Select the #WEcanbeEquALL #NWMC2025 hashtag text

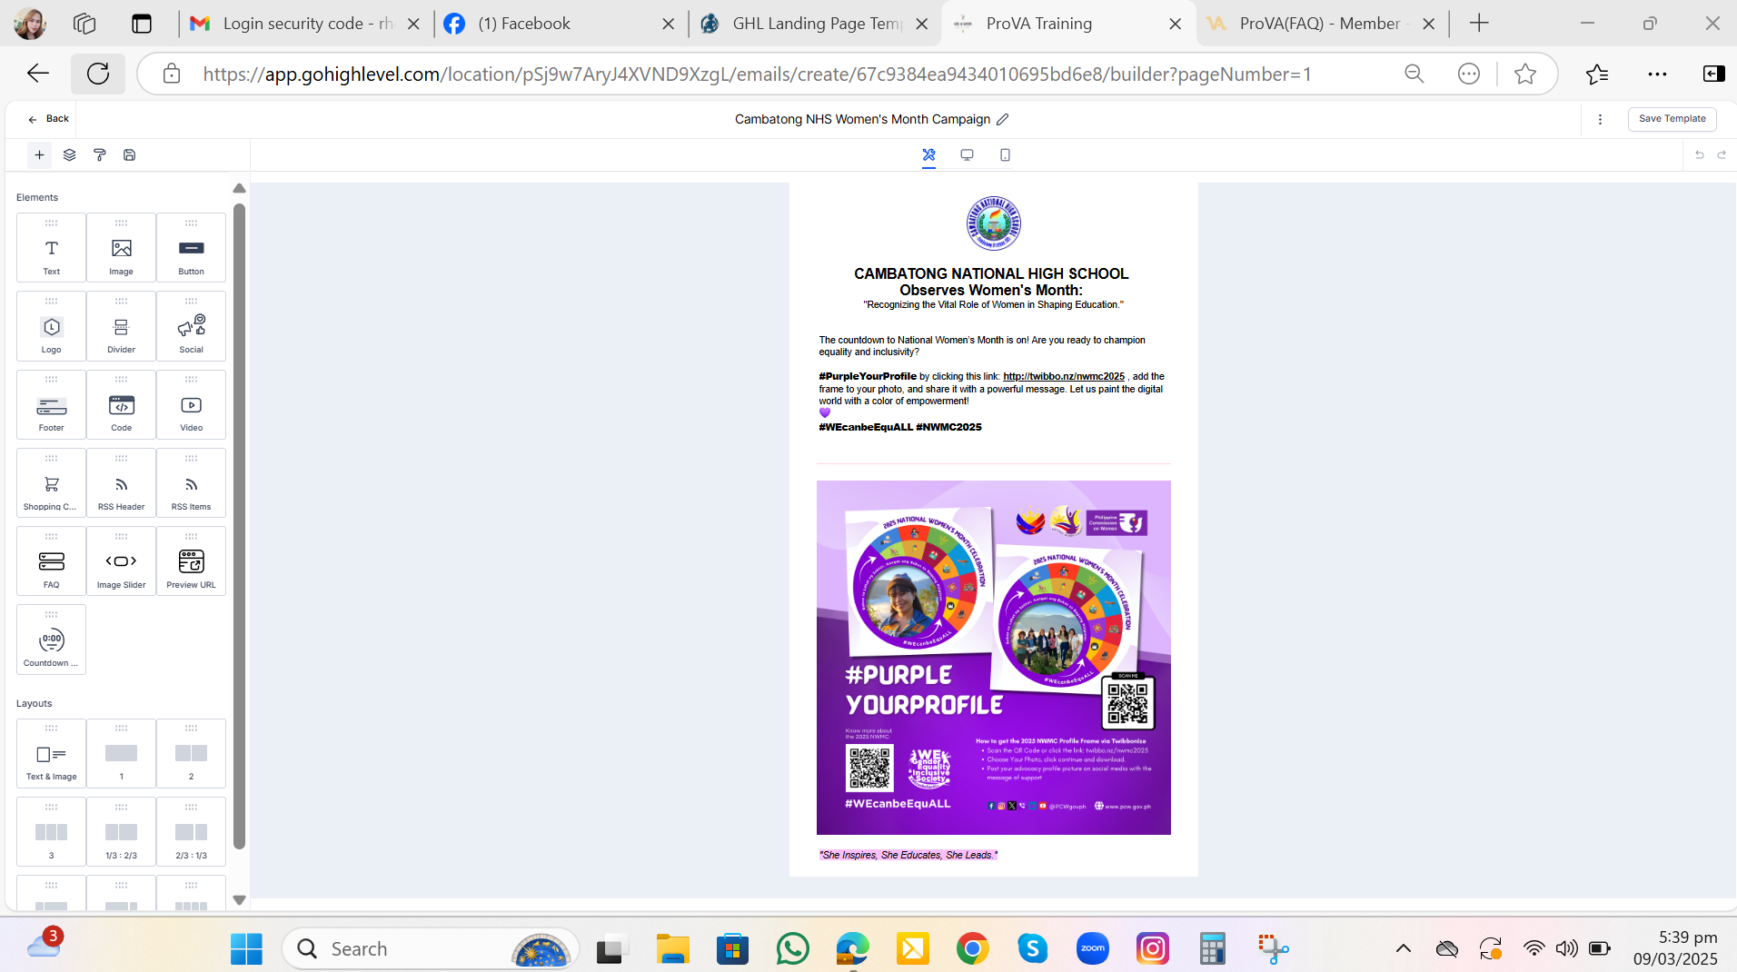(900, 427)
